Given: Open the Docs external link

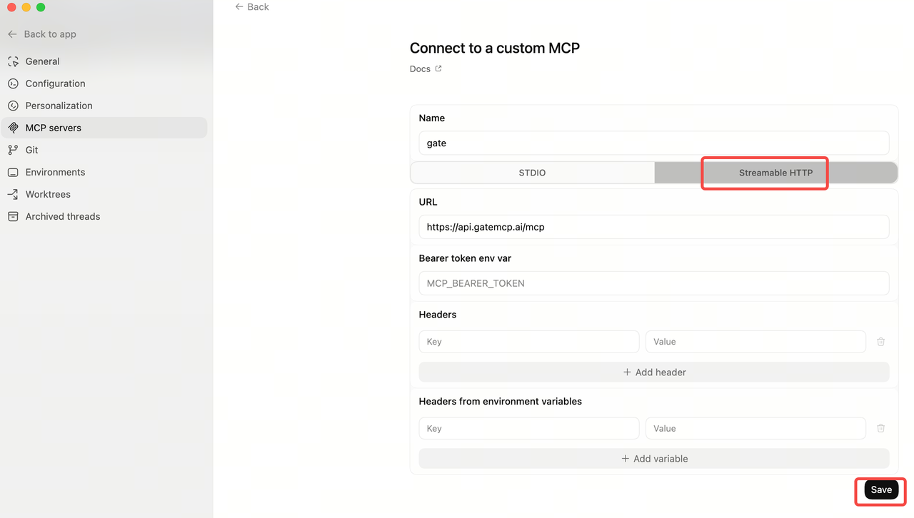Looking at the screenshot, I should pyautogui.click(x=426, y=69).
